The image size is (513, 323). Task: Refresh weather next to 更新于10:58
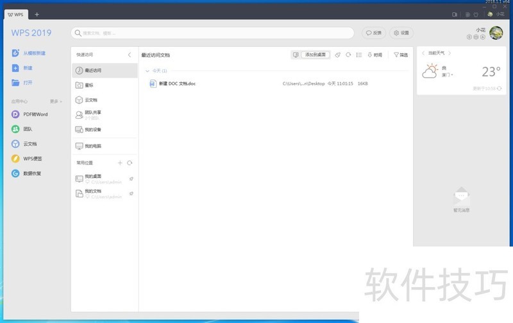[x=500, y=89]
